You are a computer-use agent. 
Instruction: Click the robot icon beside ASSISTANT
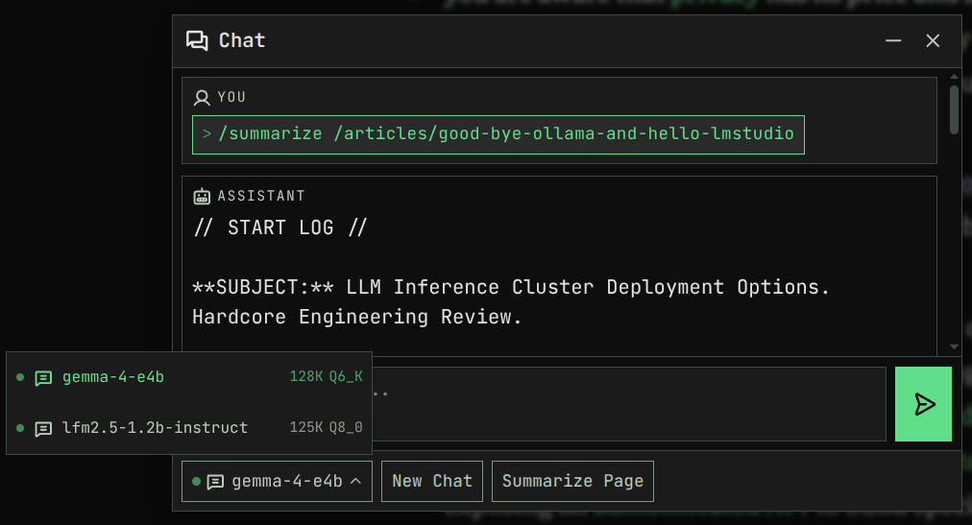pos(202,196)
